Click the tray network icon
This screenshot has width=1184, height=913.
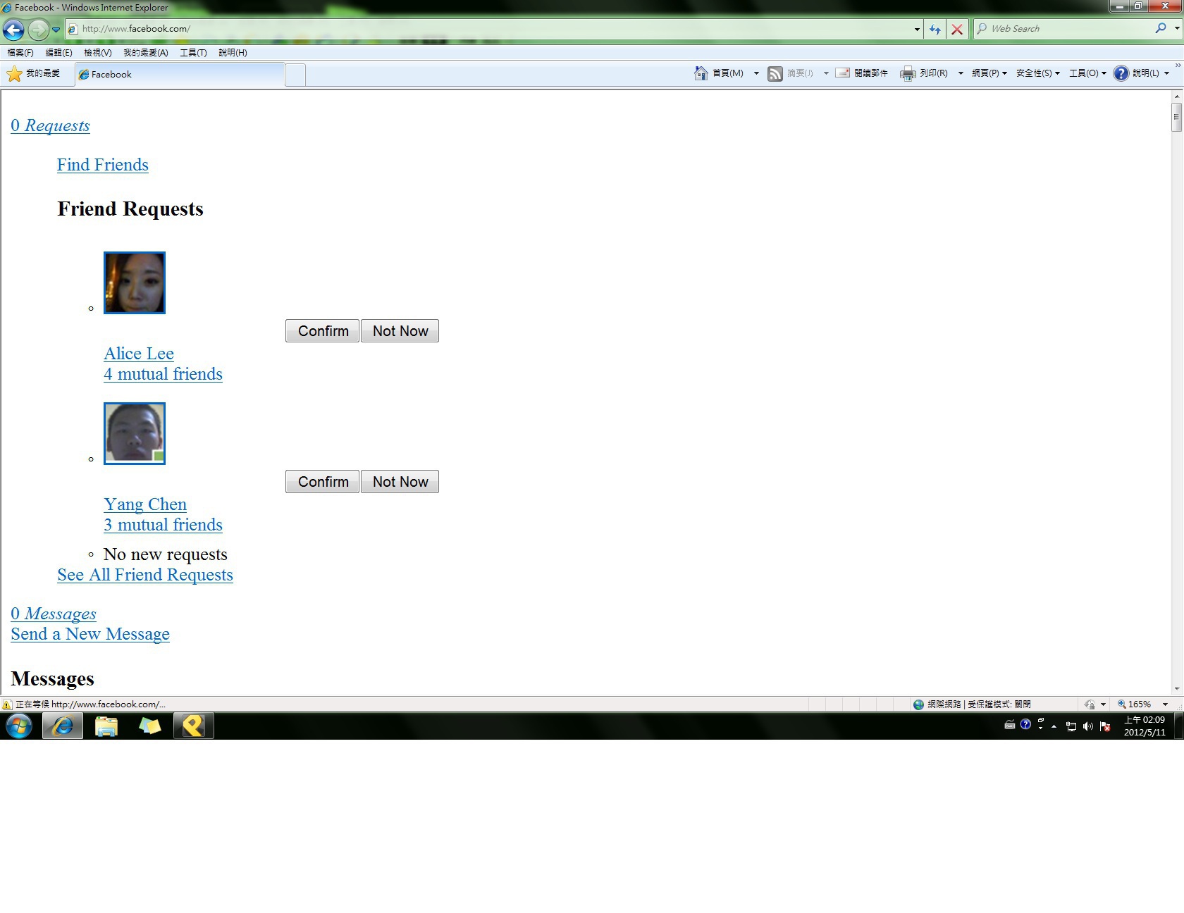pyautogui.click(x=1071, y=726)
